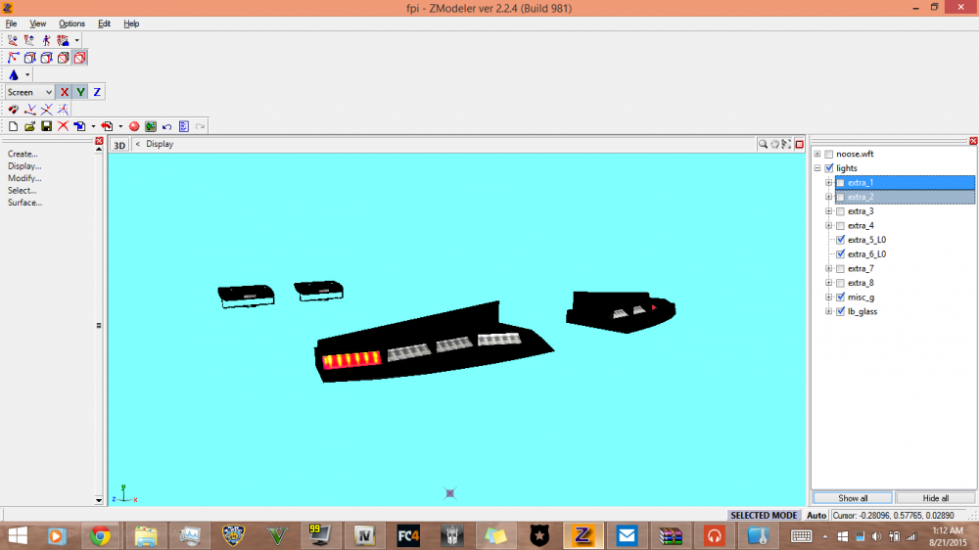Image resolution: width=979 pixels, height=550 pixels.
Task: Check the extra_4 visibility checkbox
Action: click(840, 225)
